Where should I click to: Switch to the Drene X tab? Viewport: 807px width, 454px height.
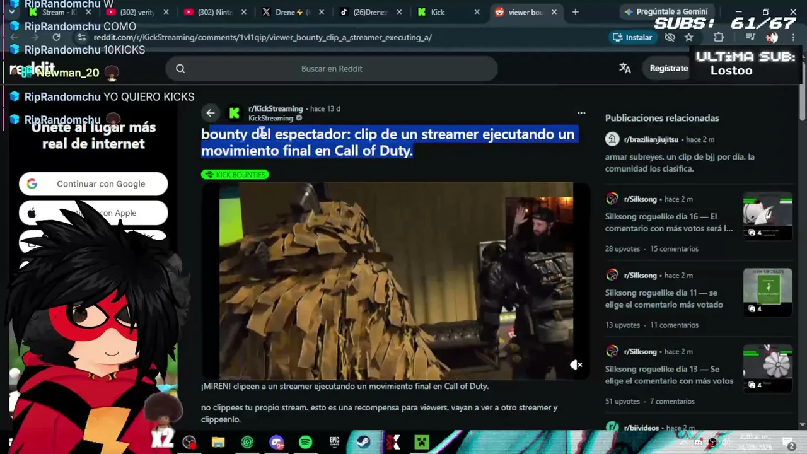tap(291, 12)
